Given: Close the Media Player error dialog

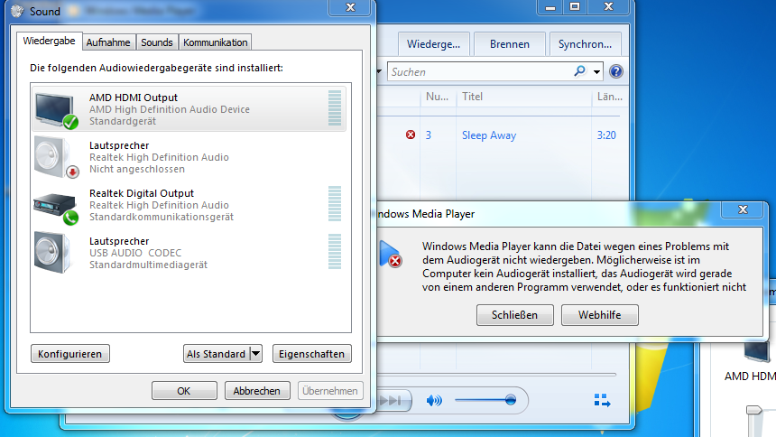Looking at the screenshot, I should [x=743, y=209].
